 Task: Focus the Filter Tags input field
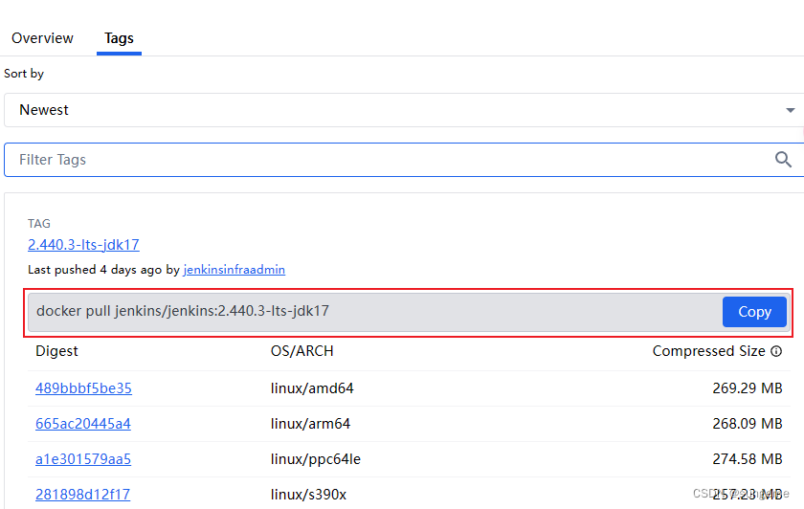pos(383,160)
